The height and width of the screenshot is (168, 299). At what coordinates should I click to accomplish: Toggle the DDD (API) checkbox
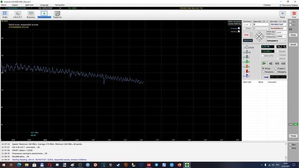tap(263, 56)
